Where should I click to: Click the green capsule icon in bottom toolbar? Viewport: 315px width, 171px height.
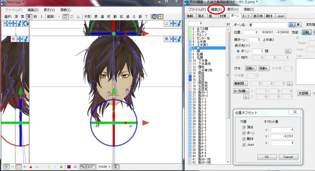(x=49, y=167)
